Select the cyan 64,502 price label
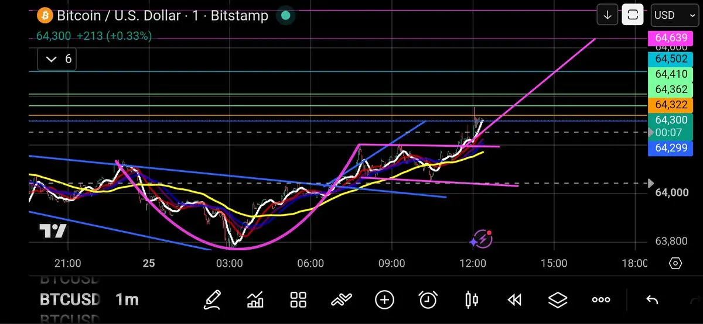 [x=671, y=59]
